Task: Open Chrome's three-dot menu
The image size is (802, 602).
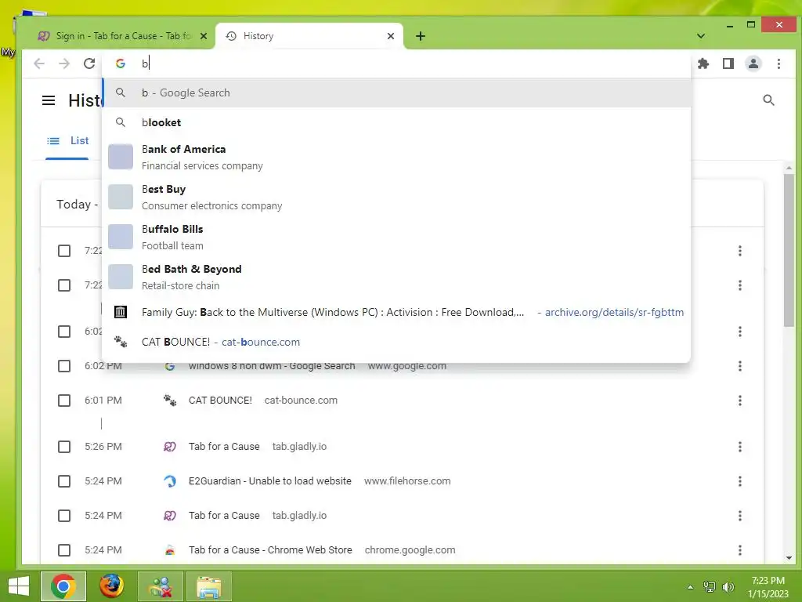Action: point(779,63)
